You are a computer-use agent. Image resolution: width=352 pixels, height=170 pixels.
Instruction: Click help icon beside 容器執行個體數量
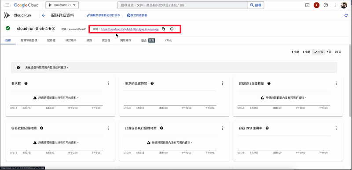[x=269, y=83]
